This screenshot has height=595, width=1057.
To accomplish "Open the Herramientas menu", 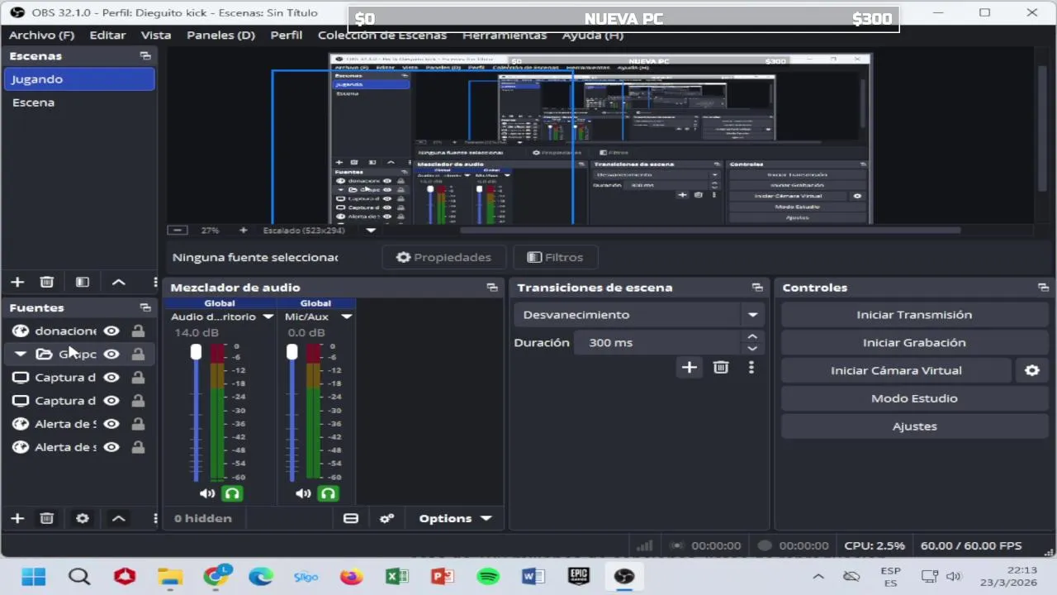I will tap(504, 35).
